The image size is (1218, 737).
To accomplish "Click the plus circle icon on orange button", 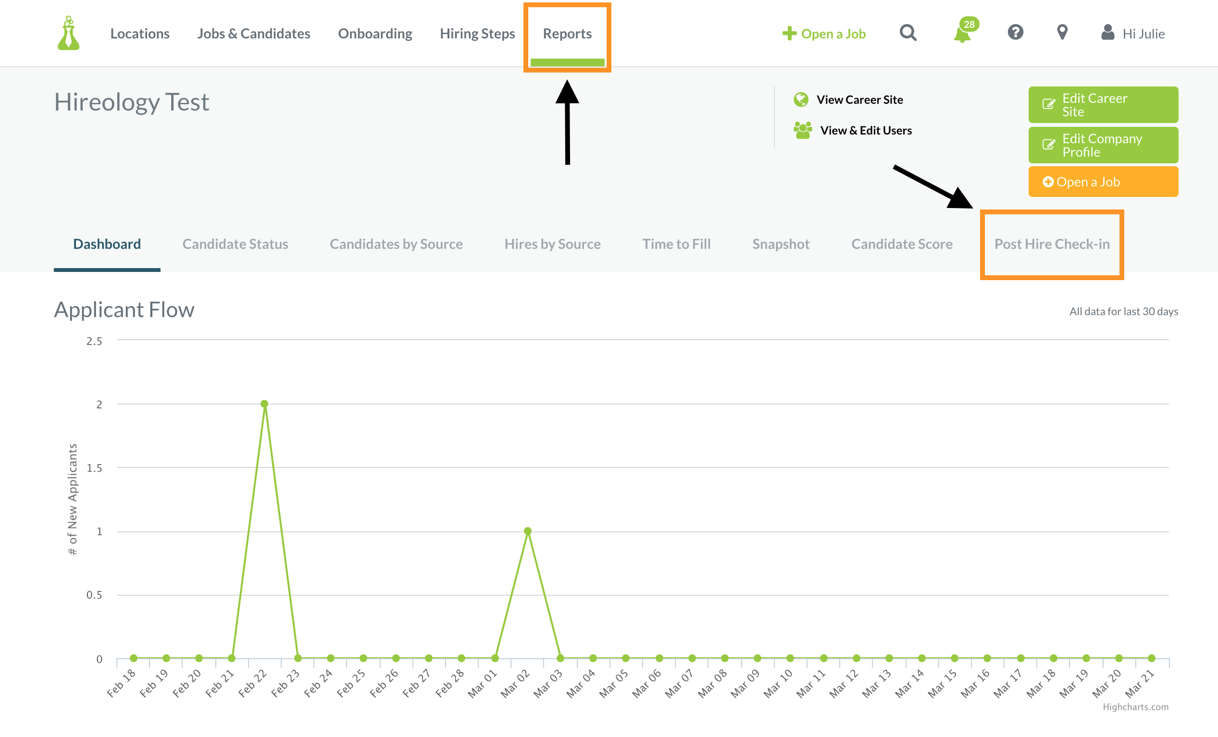I will [1047, 182].
